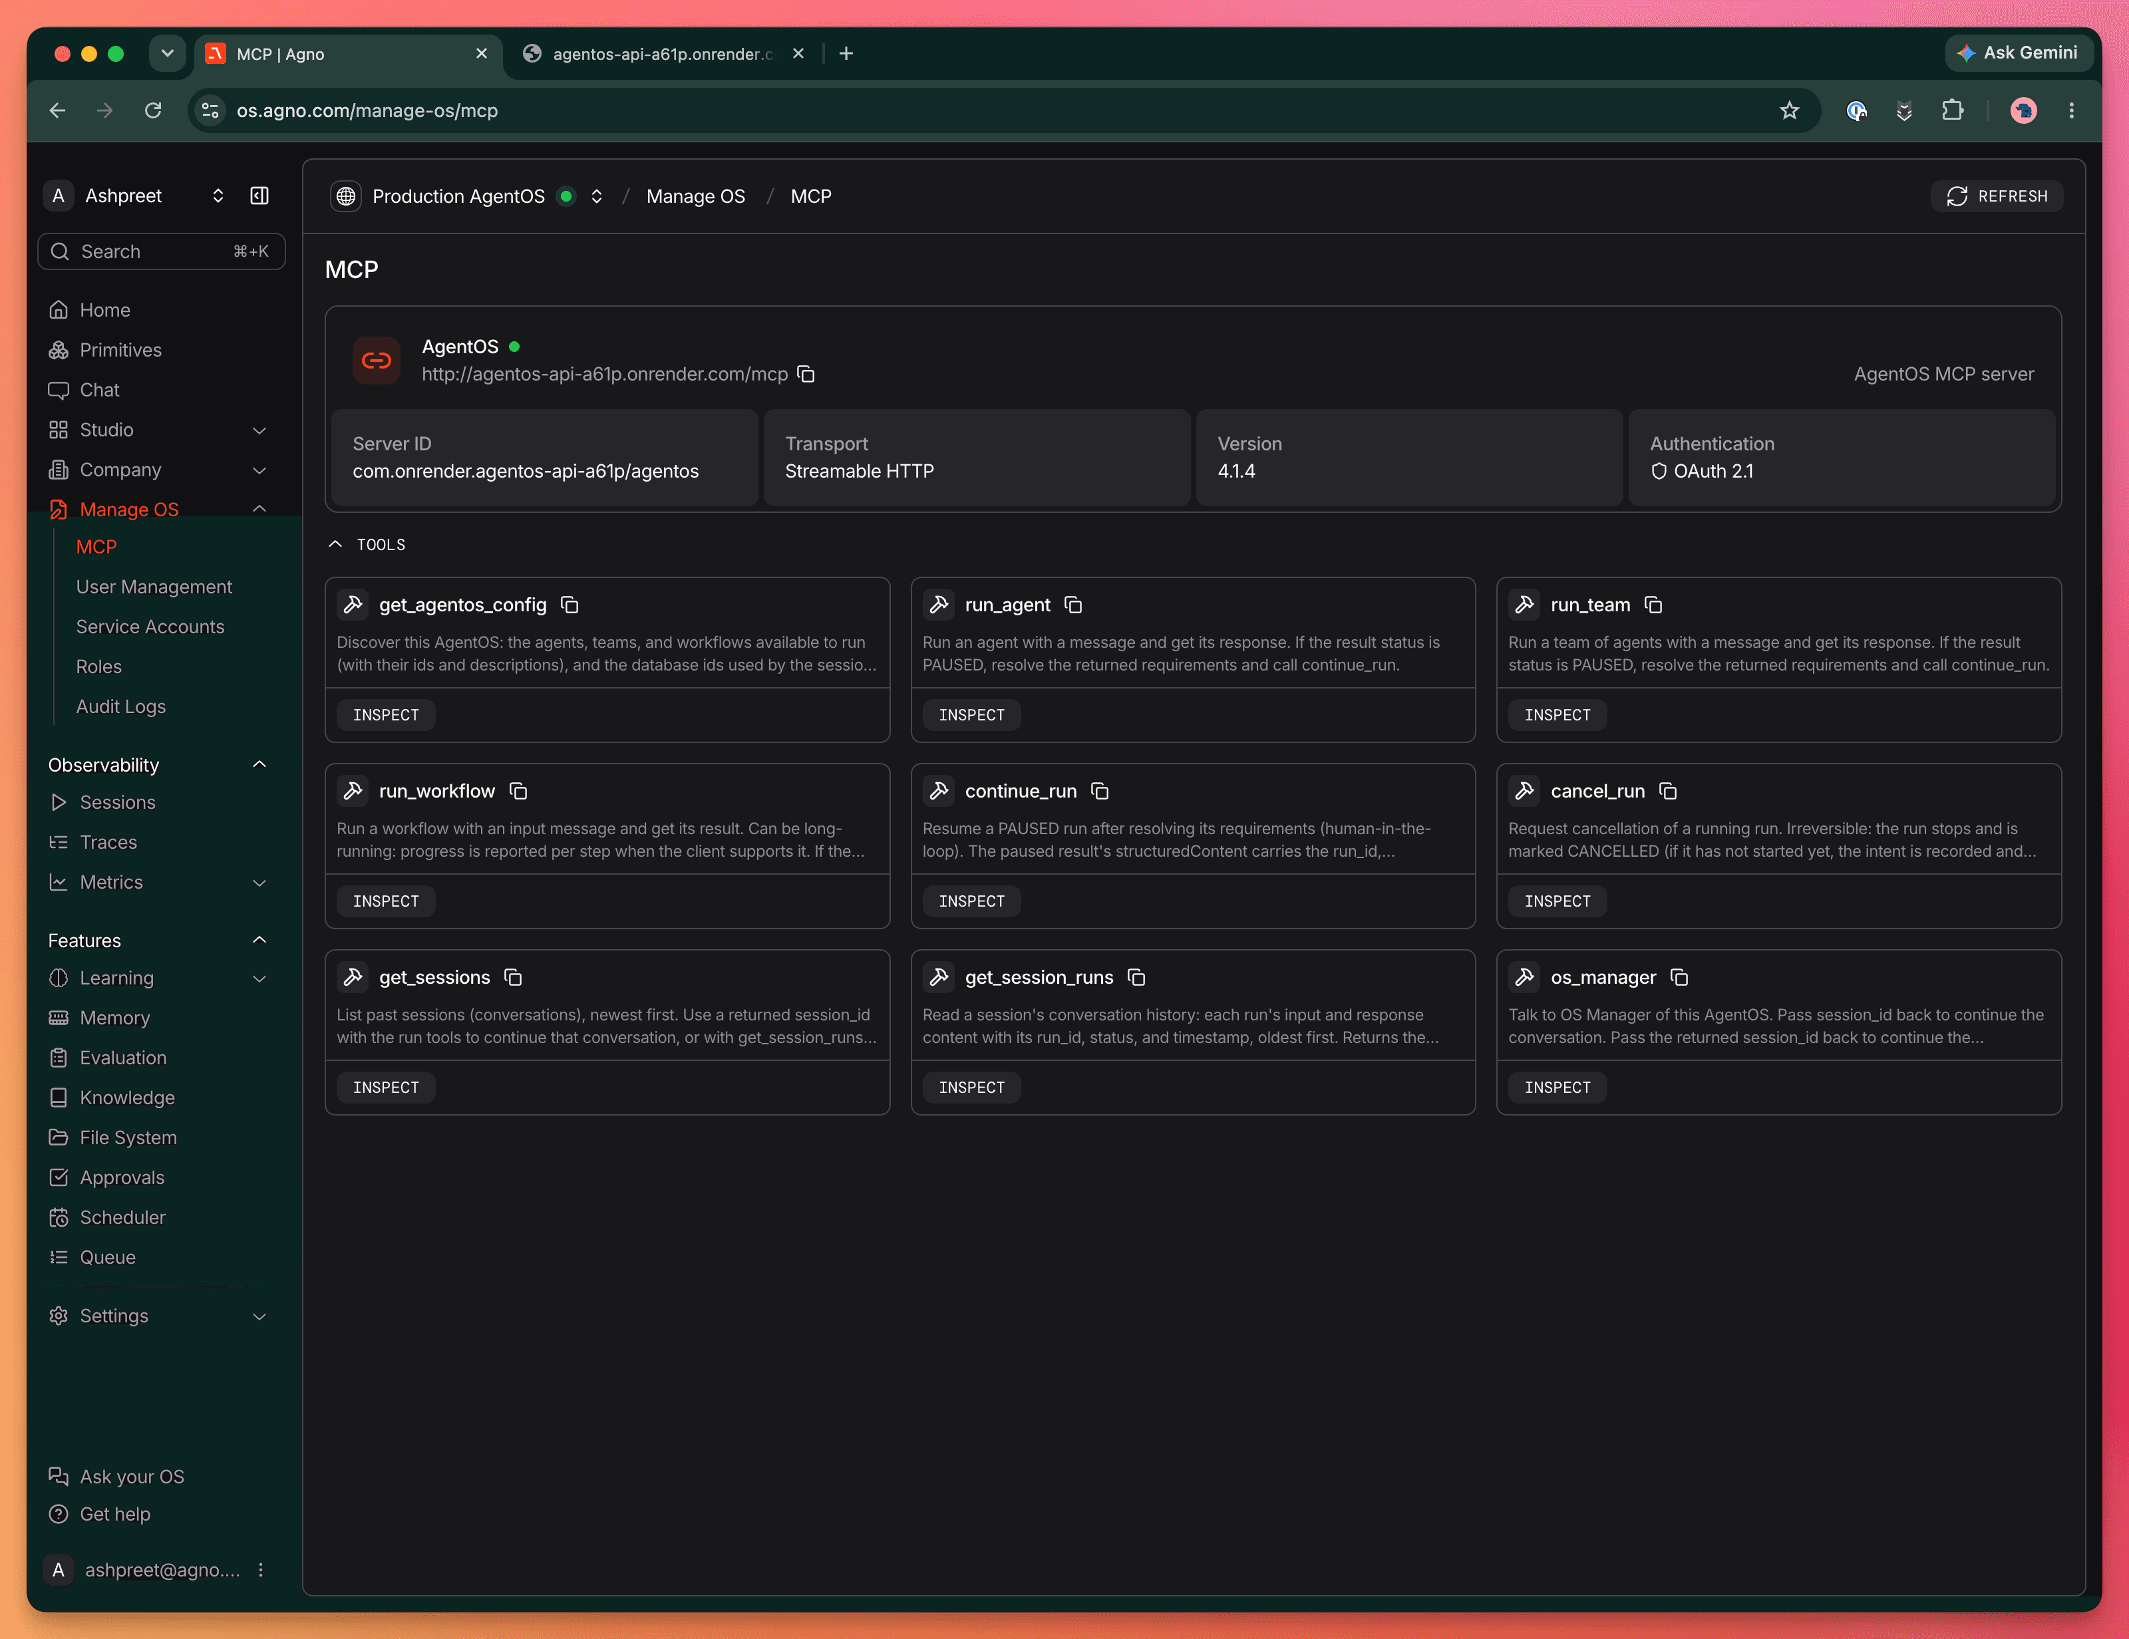Copy the get_session_runs tool name

(x=1136, y=977)
